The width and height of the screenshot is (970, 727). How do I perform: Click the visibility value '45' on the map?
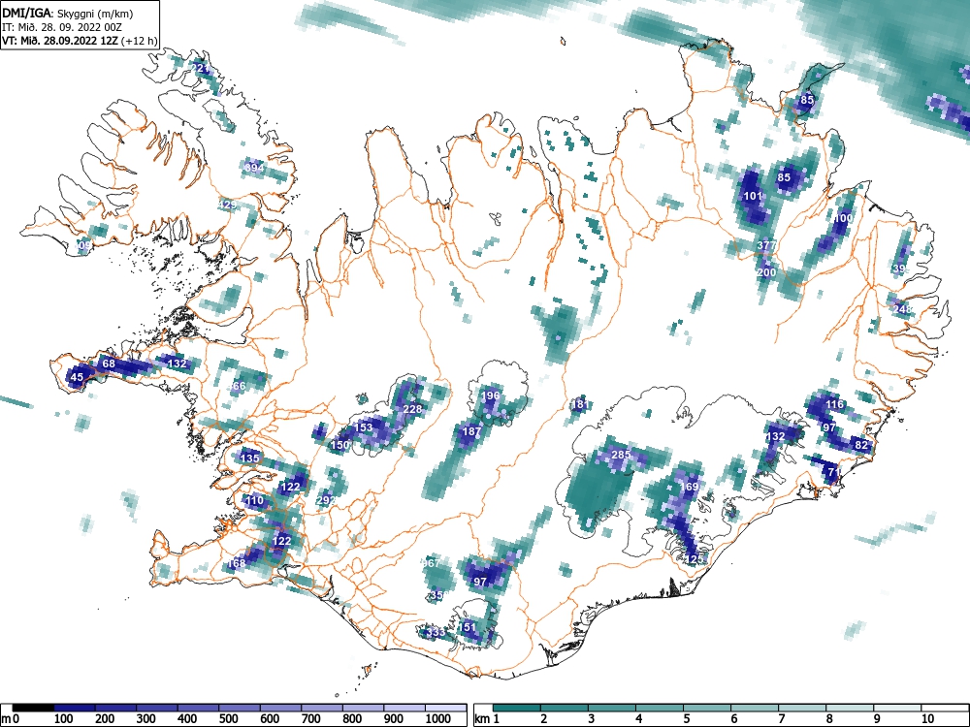tap(77, 377)
